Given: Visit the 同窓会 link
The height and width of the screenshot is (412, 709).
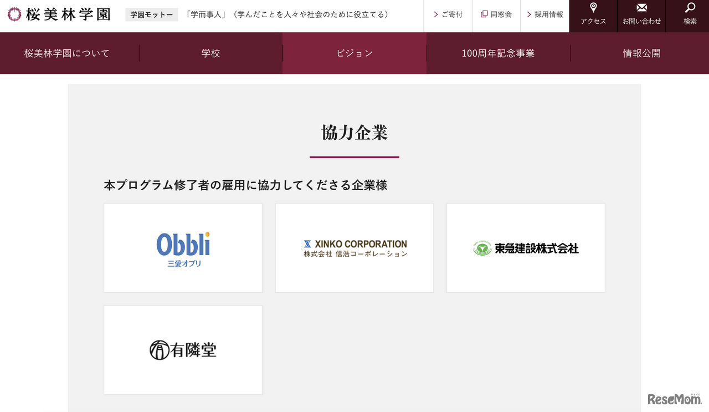Looking at the screenshot, I should [501, 14].
